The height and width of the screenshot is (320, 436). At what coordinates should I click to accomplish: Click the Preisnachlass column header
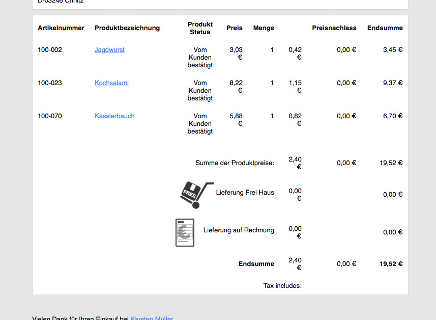334,28
